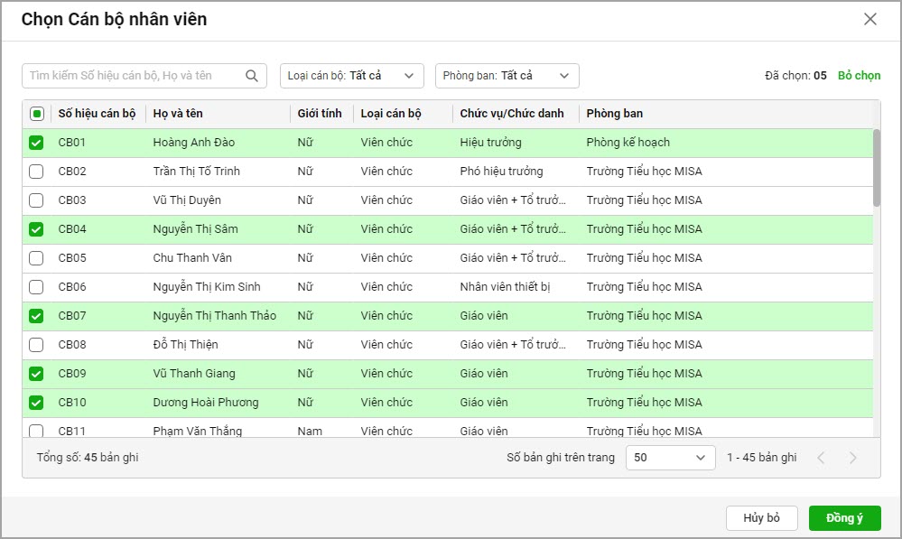This screenshot has width=902, height=539.
Task: Deselect CB09 Vũ Thanh Giang checkbox
Action: pyautogui.click(x=37, y=374)
